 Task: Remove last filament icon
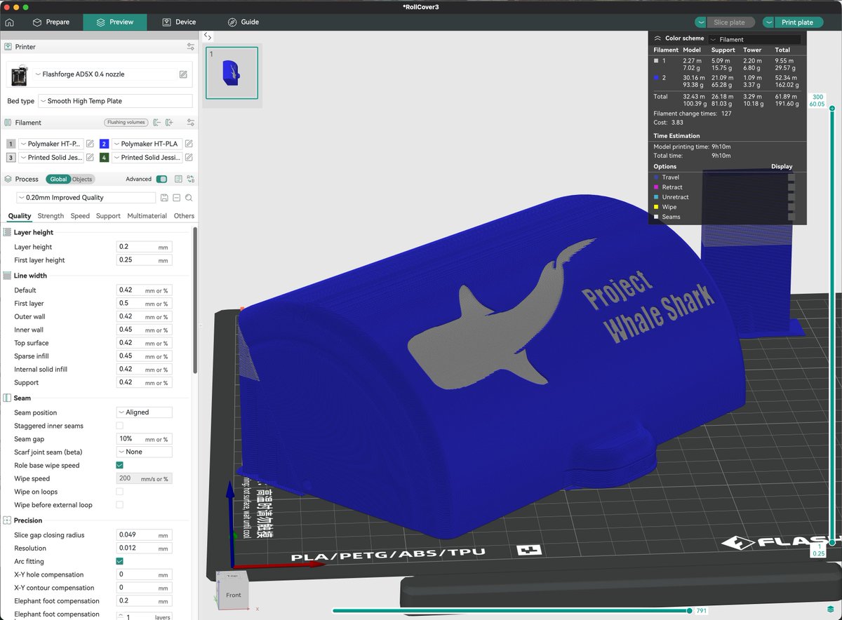click(156, 122)
